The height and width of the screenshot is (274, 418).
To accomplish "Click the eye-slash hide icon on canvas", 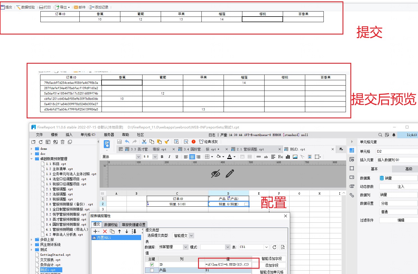I will pos(215,174).
